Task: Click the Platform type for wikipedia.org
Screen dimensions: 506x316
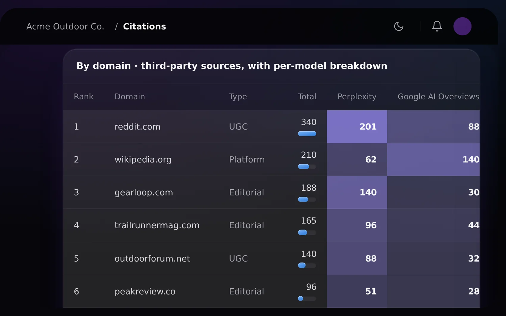Action: point(247,159)
